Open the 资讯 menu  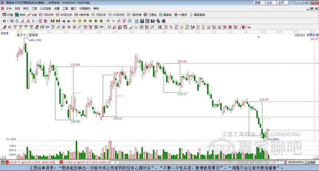26,8
